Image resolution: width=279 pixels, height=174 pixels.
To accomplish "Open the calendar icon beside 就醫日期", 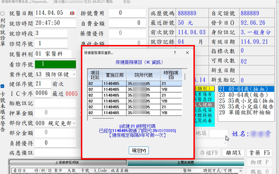I will tap(72, 13).
